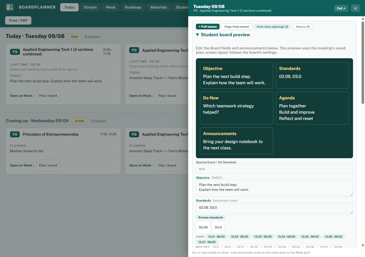Select the Materials tab
The image size is (365, 257).
pyautogui.click(x=159, y=7)
